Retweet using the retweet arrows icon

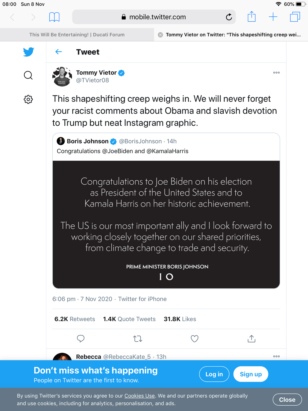coord(138,339)
